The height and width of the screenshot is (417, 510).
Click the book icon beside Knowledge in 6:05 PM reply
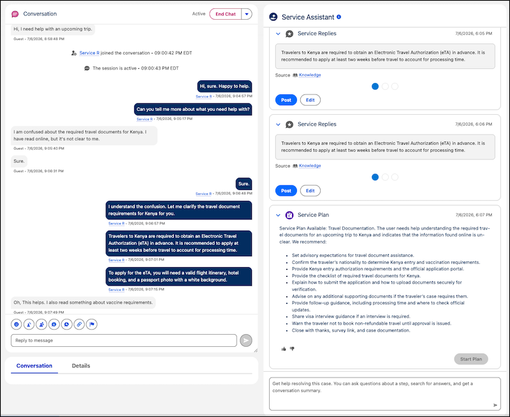[295, 75]
